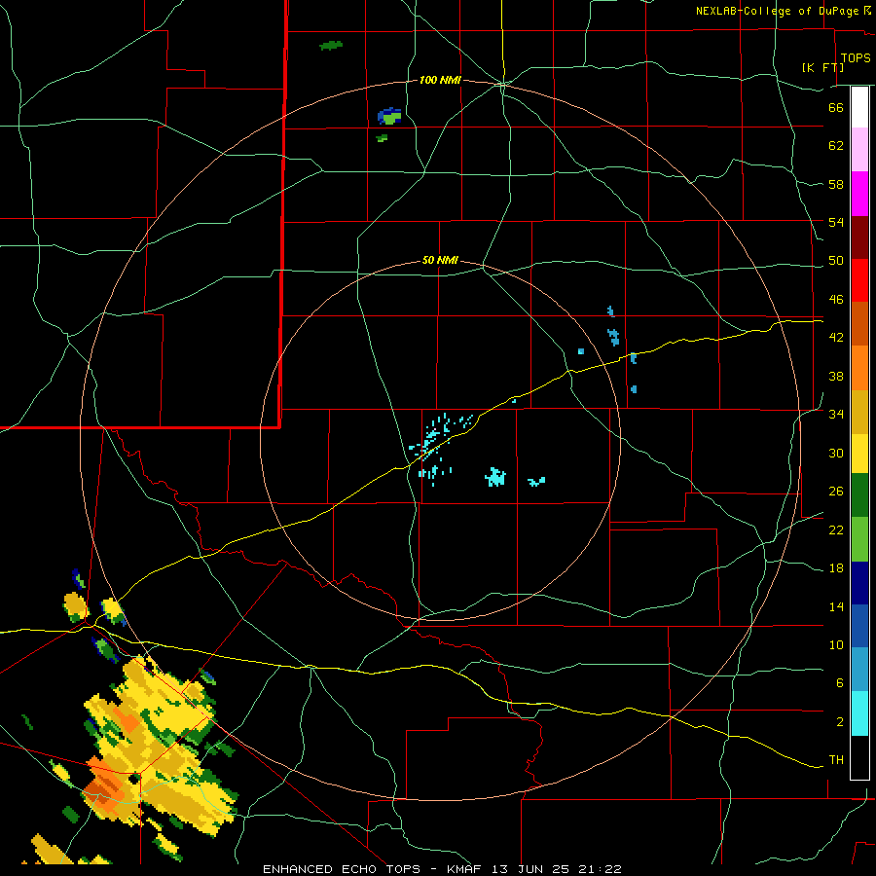Click the legend value '26'

(x=836, y=492)
